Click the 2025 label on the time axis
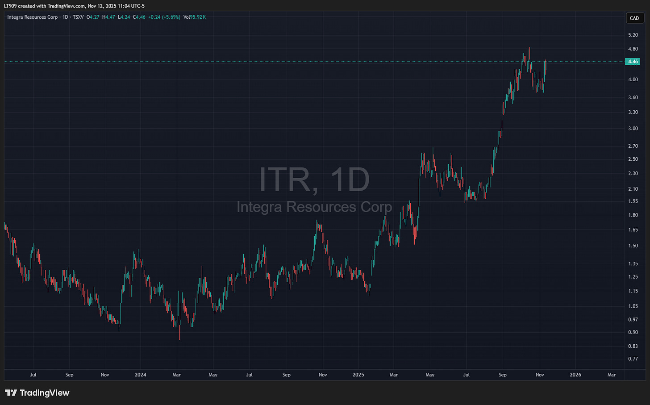Viewport: 650px width, 405px height. [358, 375]
